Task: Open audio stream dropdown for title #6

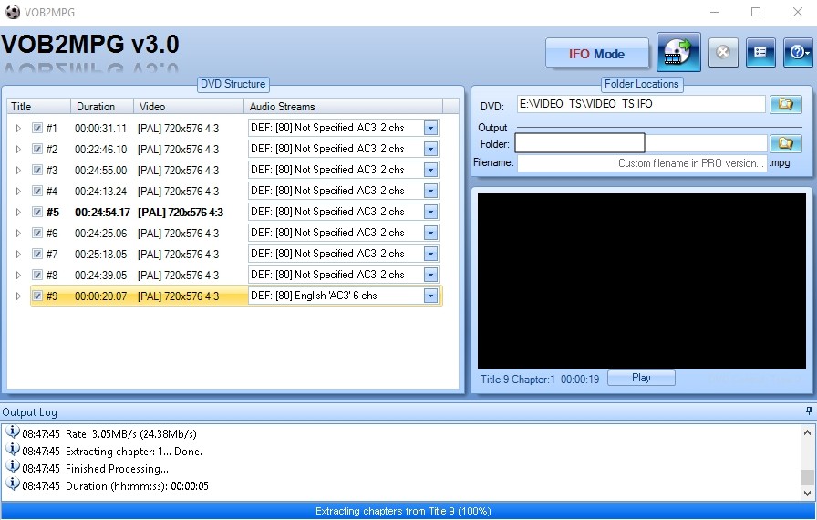Action: point(430,233)
